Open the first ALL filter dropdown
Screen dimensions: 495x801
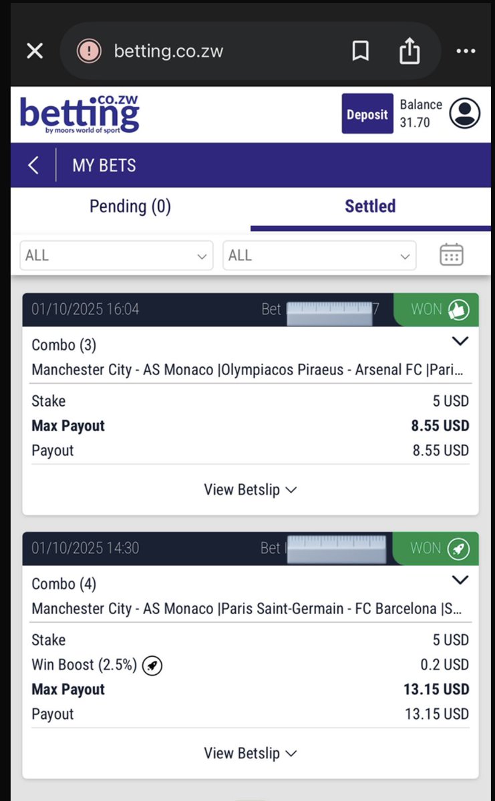pyautogui.click(x=116, y=256)
